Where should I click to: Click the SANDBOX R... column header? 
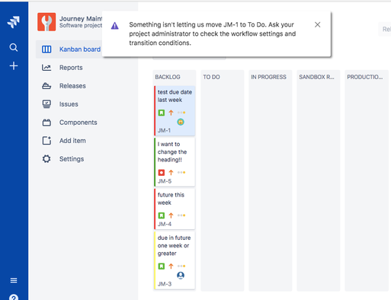316,77
